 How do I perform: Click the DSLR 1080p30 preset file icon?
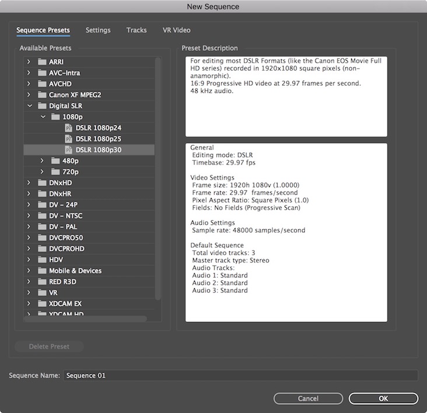[x=68, y=150]
